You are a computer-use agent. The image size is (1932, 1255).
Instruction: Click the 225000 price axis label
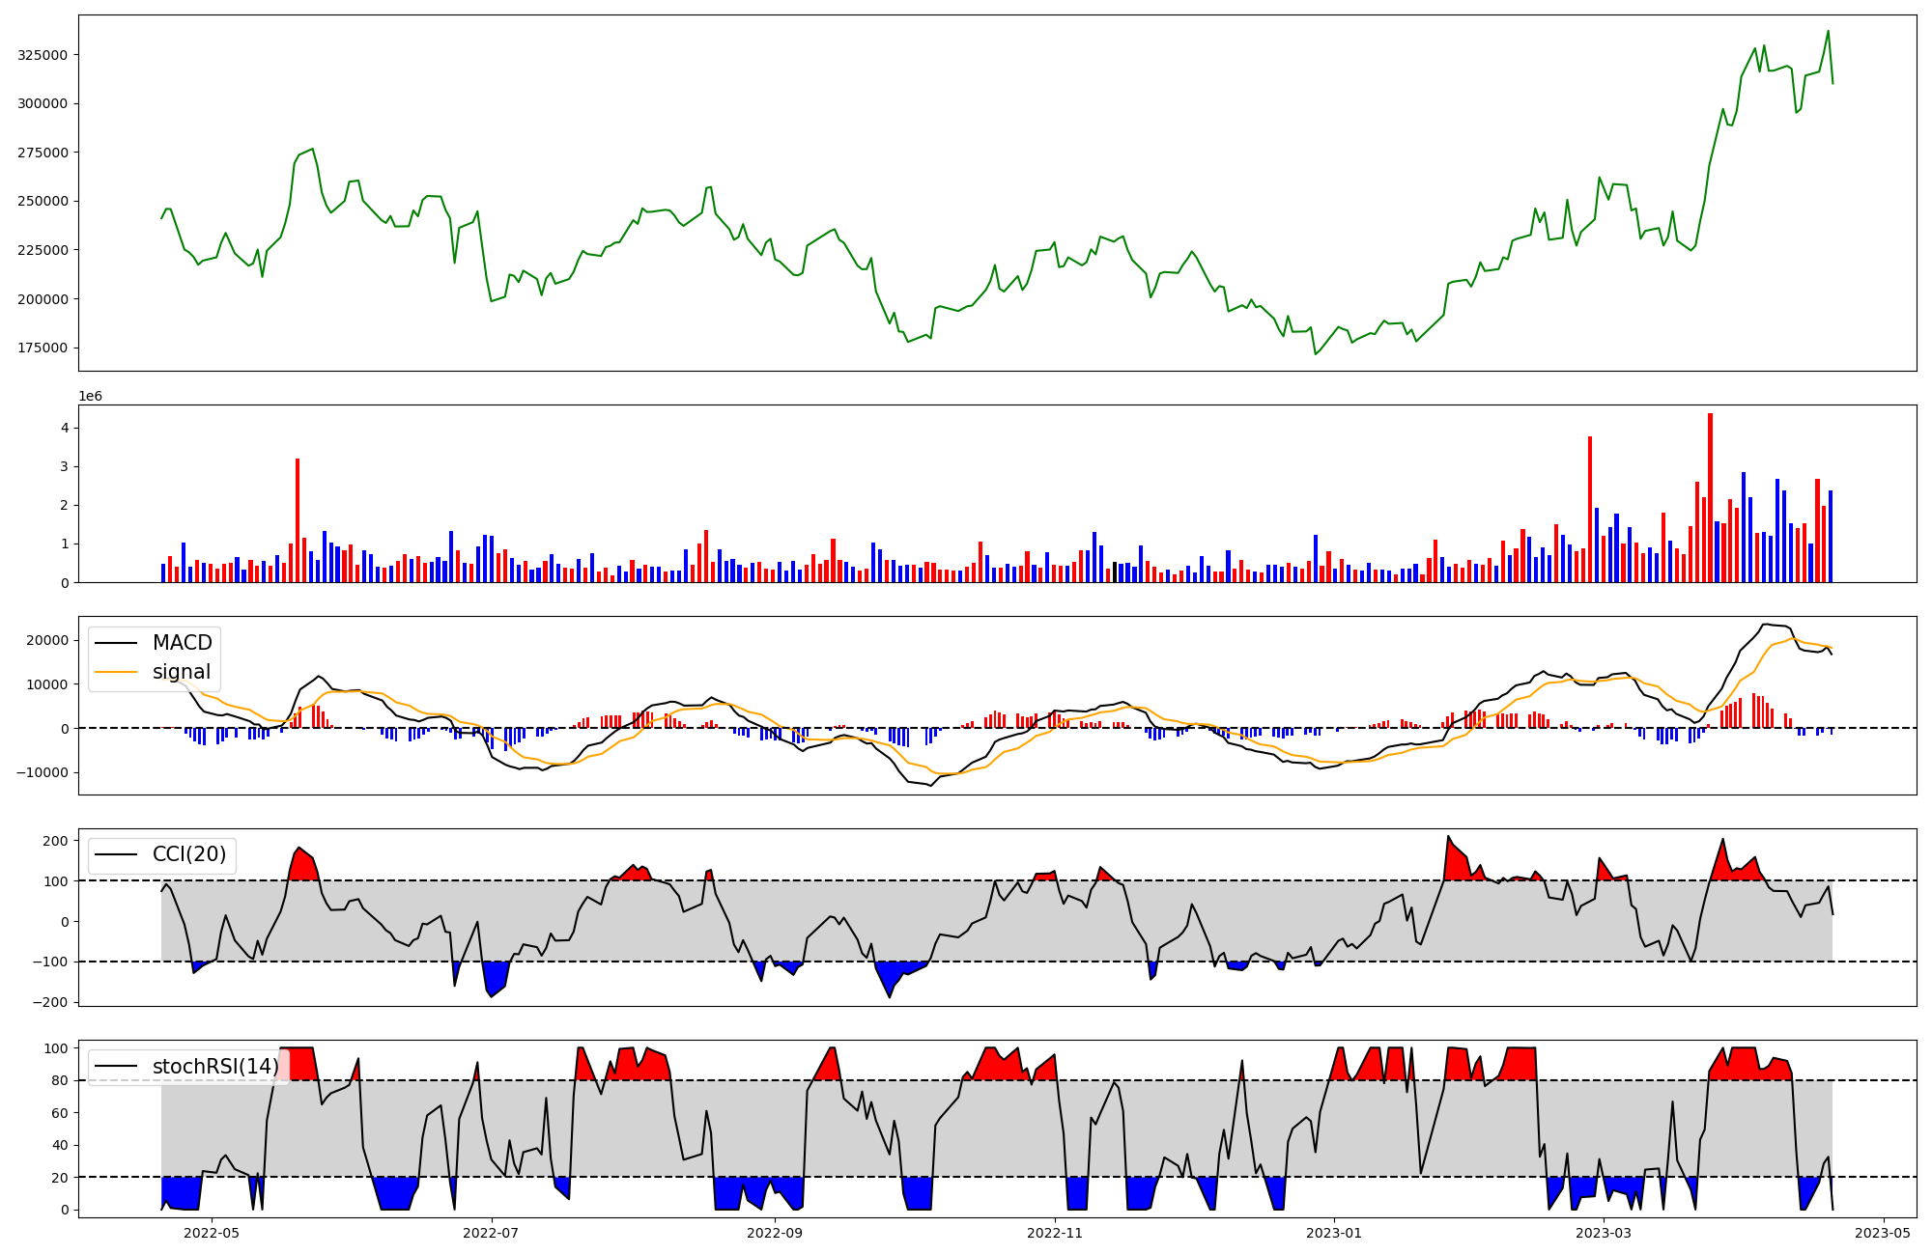tap(43, 250)
